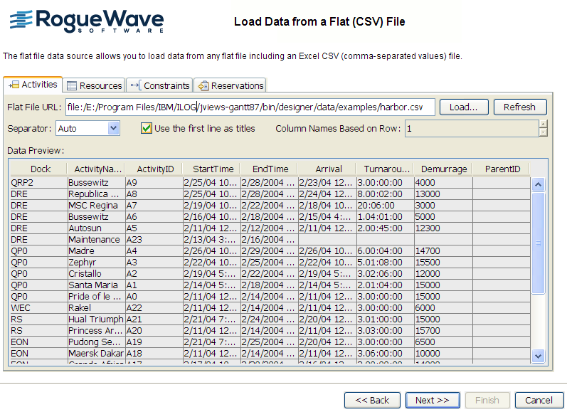This screenshot has height=412, width=567.
Task: Decrease the Column Names Based on Row value
Action: (x=543, y=132)
